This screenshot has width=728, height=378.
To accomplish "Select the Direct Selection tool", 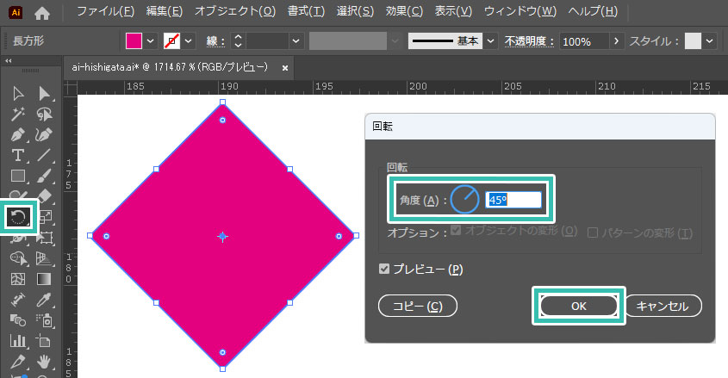I will coord(44,93).
